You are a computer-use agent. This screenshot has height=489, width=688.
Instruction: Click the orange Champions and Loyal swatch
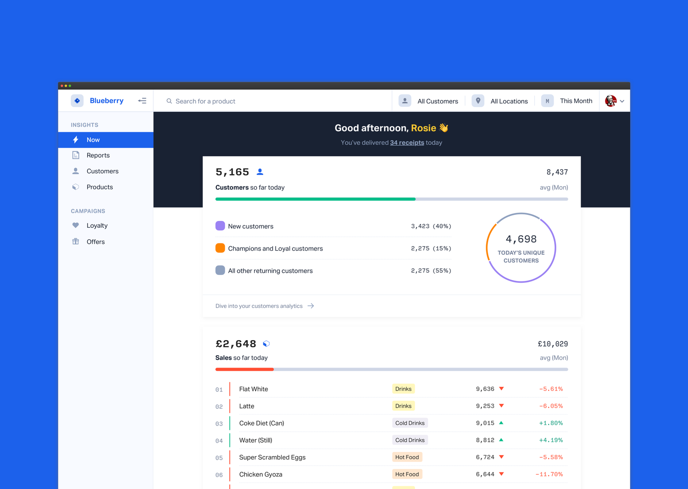click(220, 248)
